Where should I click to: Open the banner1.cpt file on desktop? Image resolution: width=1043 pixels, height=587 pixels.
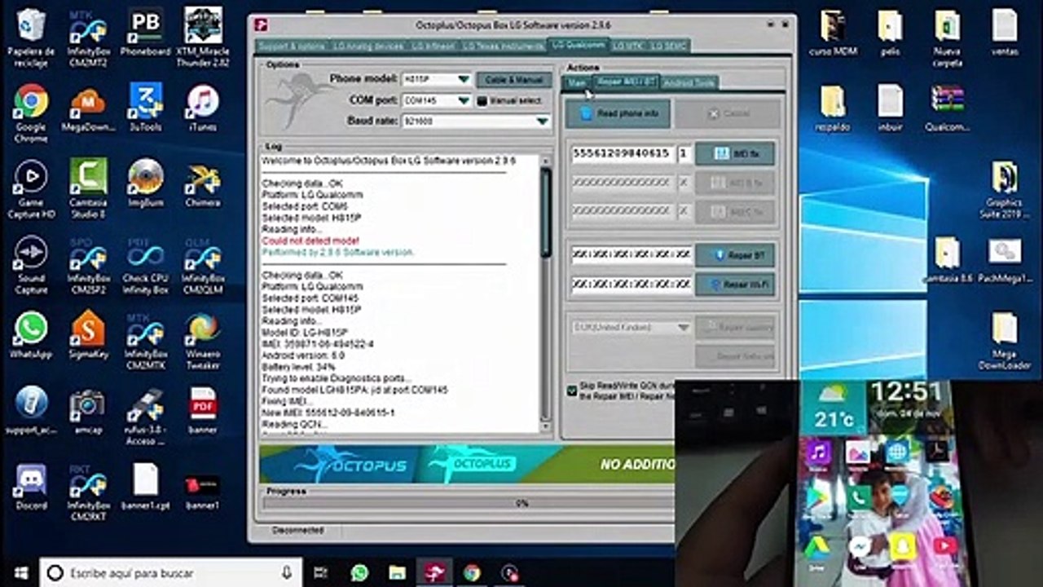145,487
